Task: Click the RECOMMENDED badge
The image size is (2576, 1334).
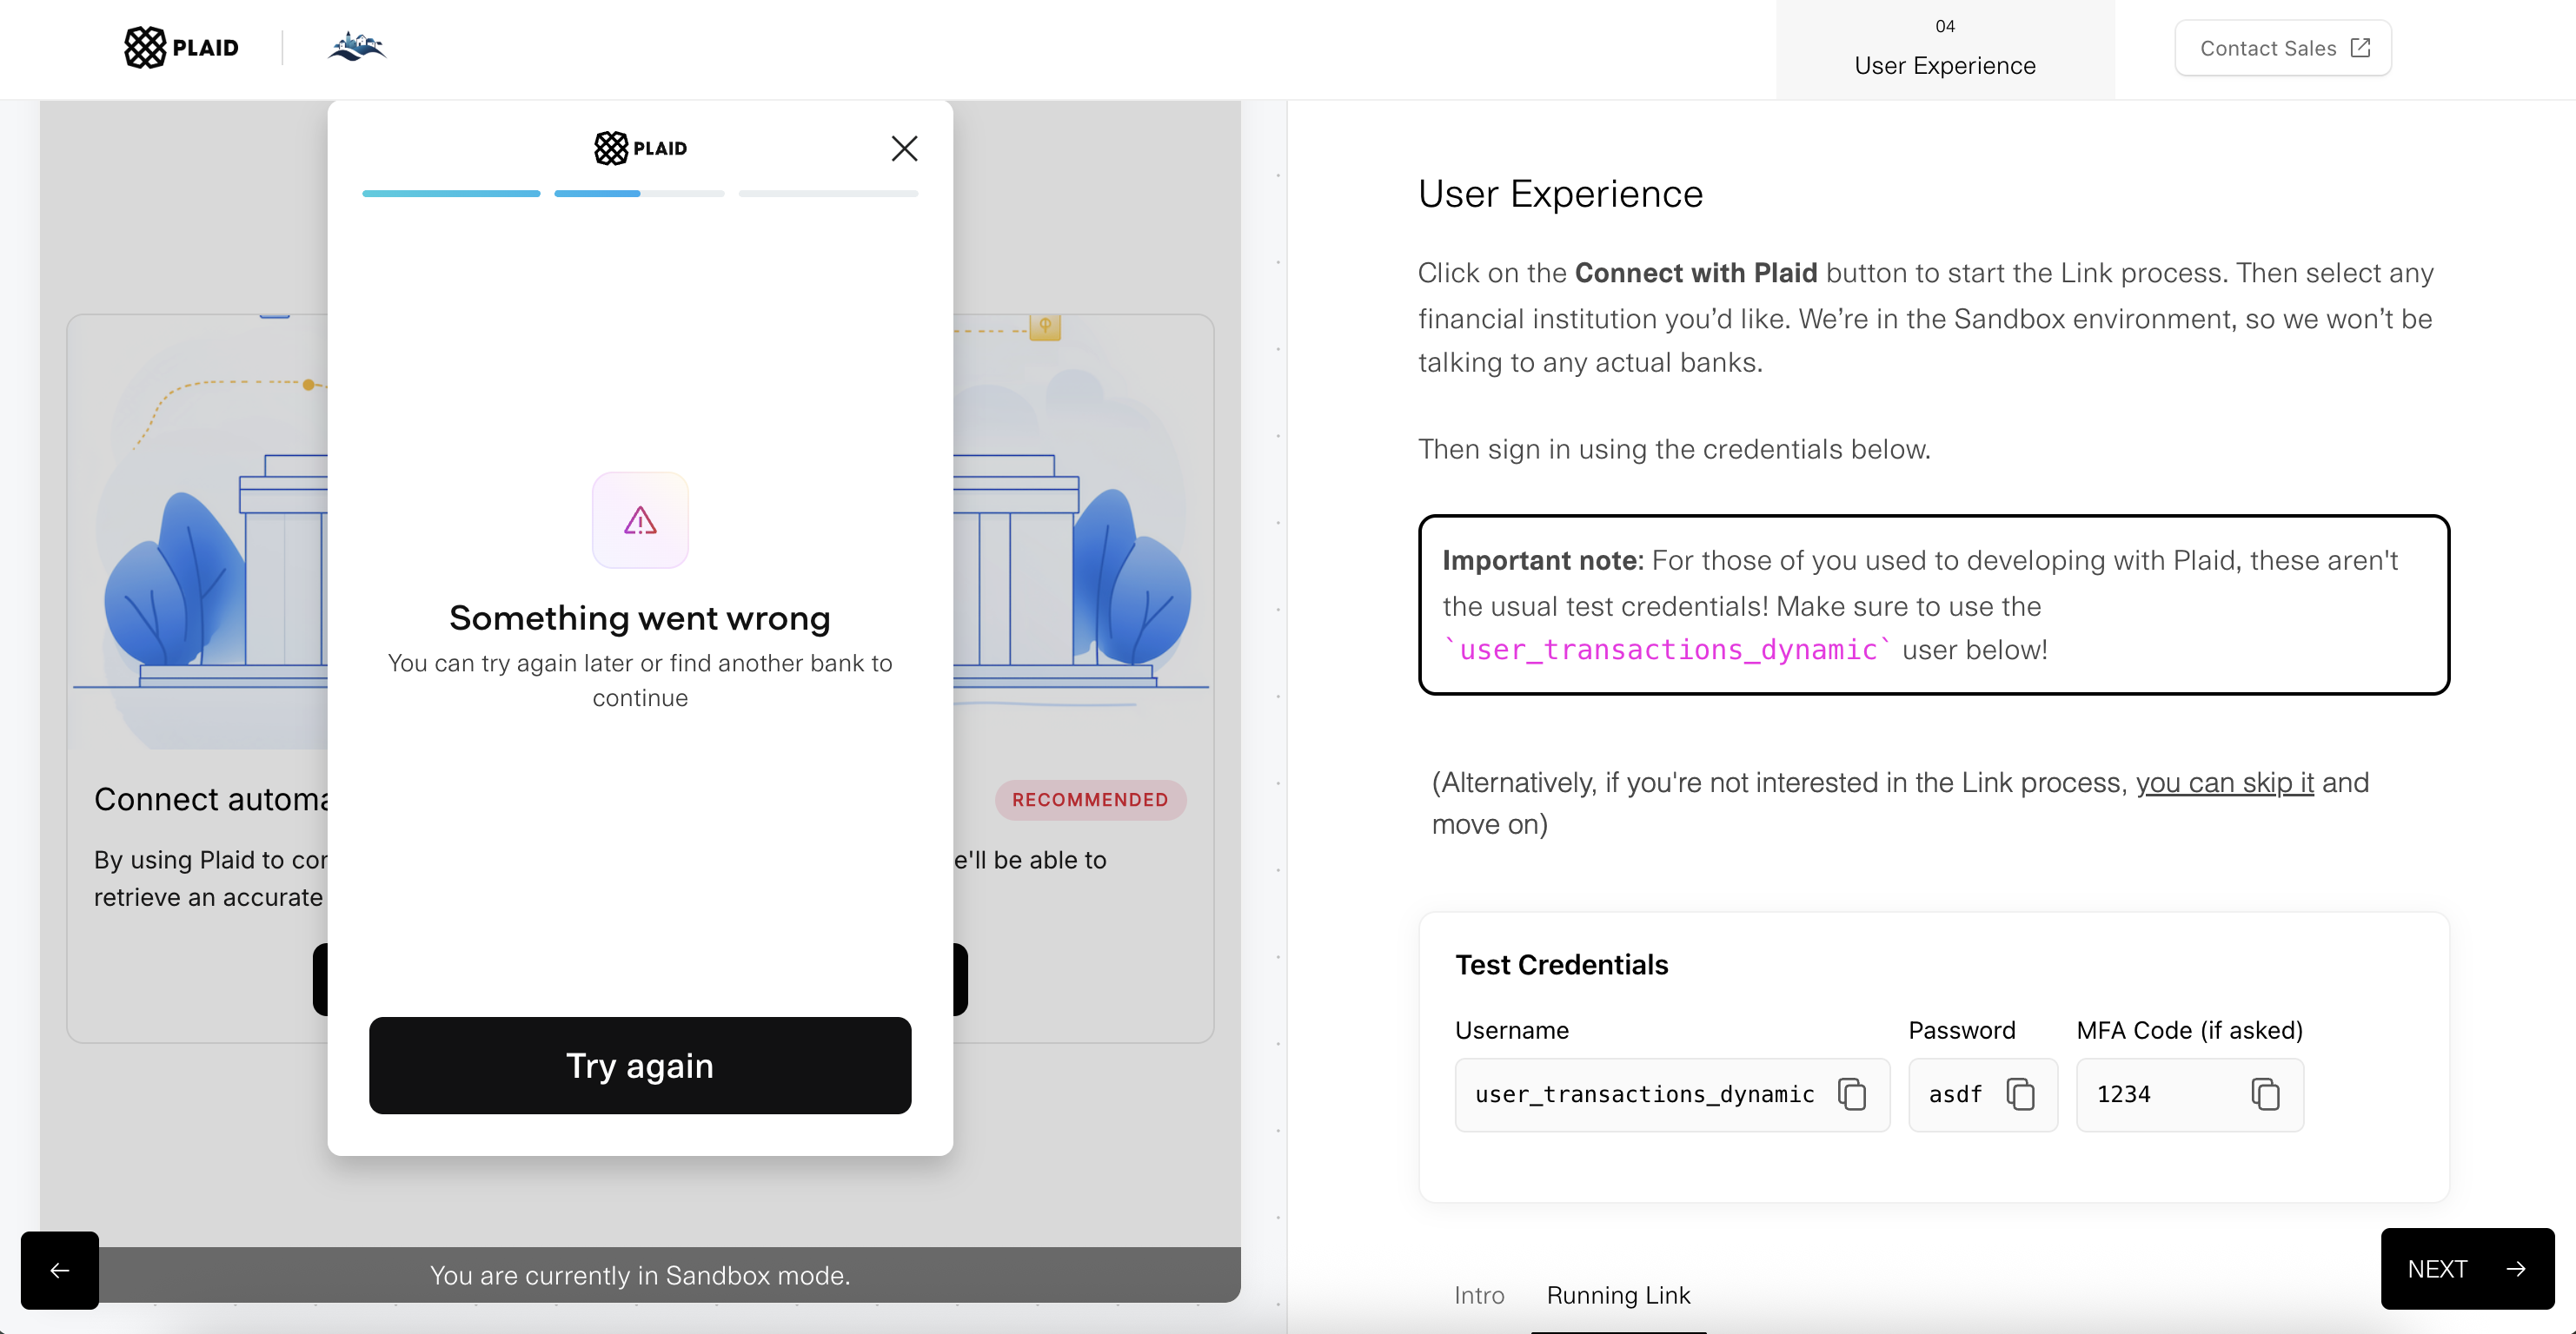Action: [x=1090, y=801]
